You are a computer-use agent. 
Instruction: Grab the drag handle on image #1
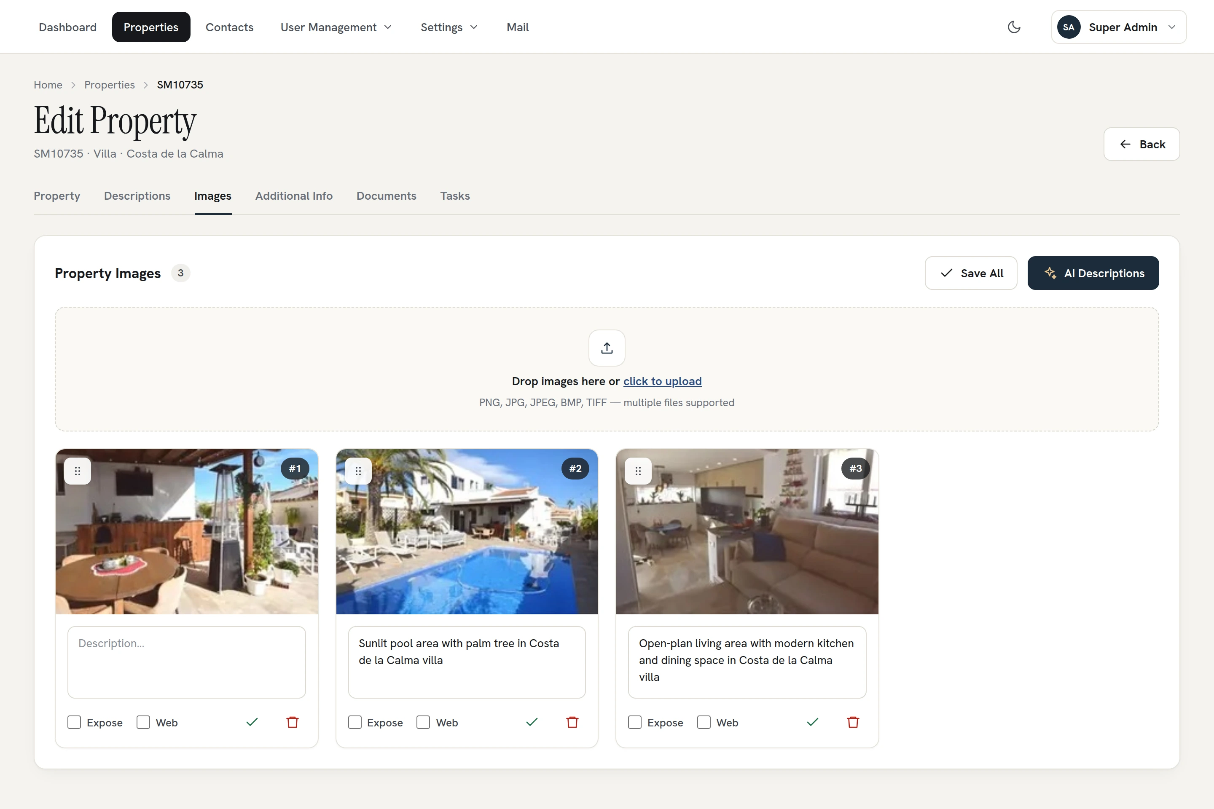pyautogui.click(x=78, y=471)
